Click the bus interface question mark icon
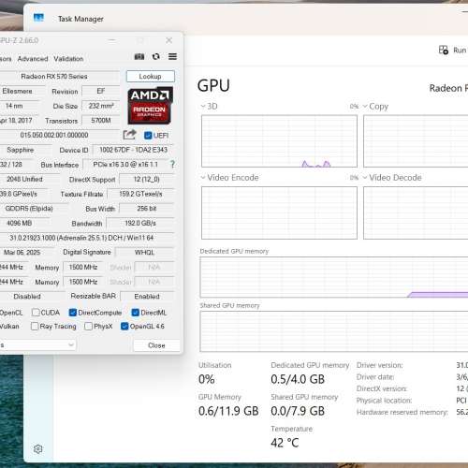The width and height of the screenshot is (468, 468). pyautogui.click(x=172, y=164)
